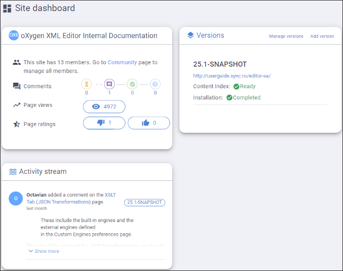
Task: Click the eye page views button 4972
Action: pos(104,107)
